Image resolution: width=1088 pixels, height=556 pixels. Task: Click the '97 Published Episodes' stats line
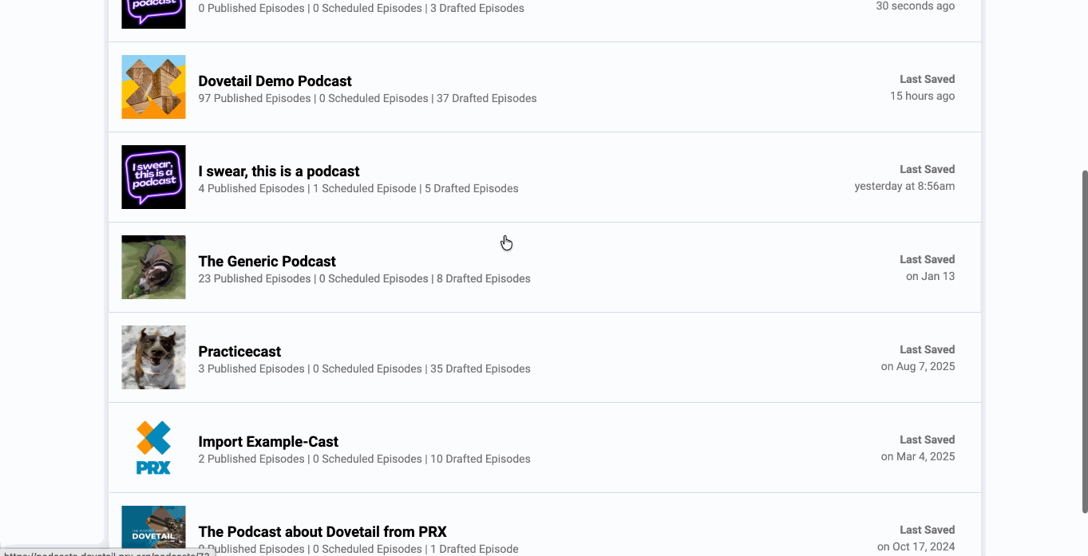(255, 99)
